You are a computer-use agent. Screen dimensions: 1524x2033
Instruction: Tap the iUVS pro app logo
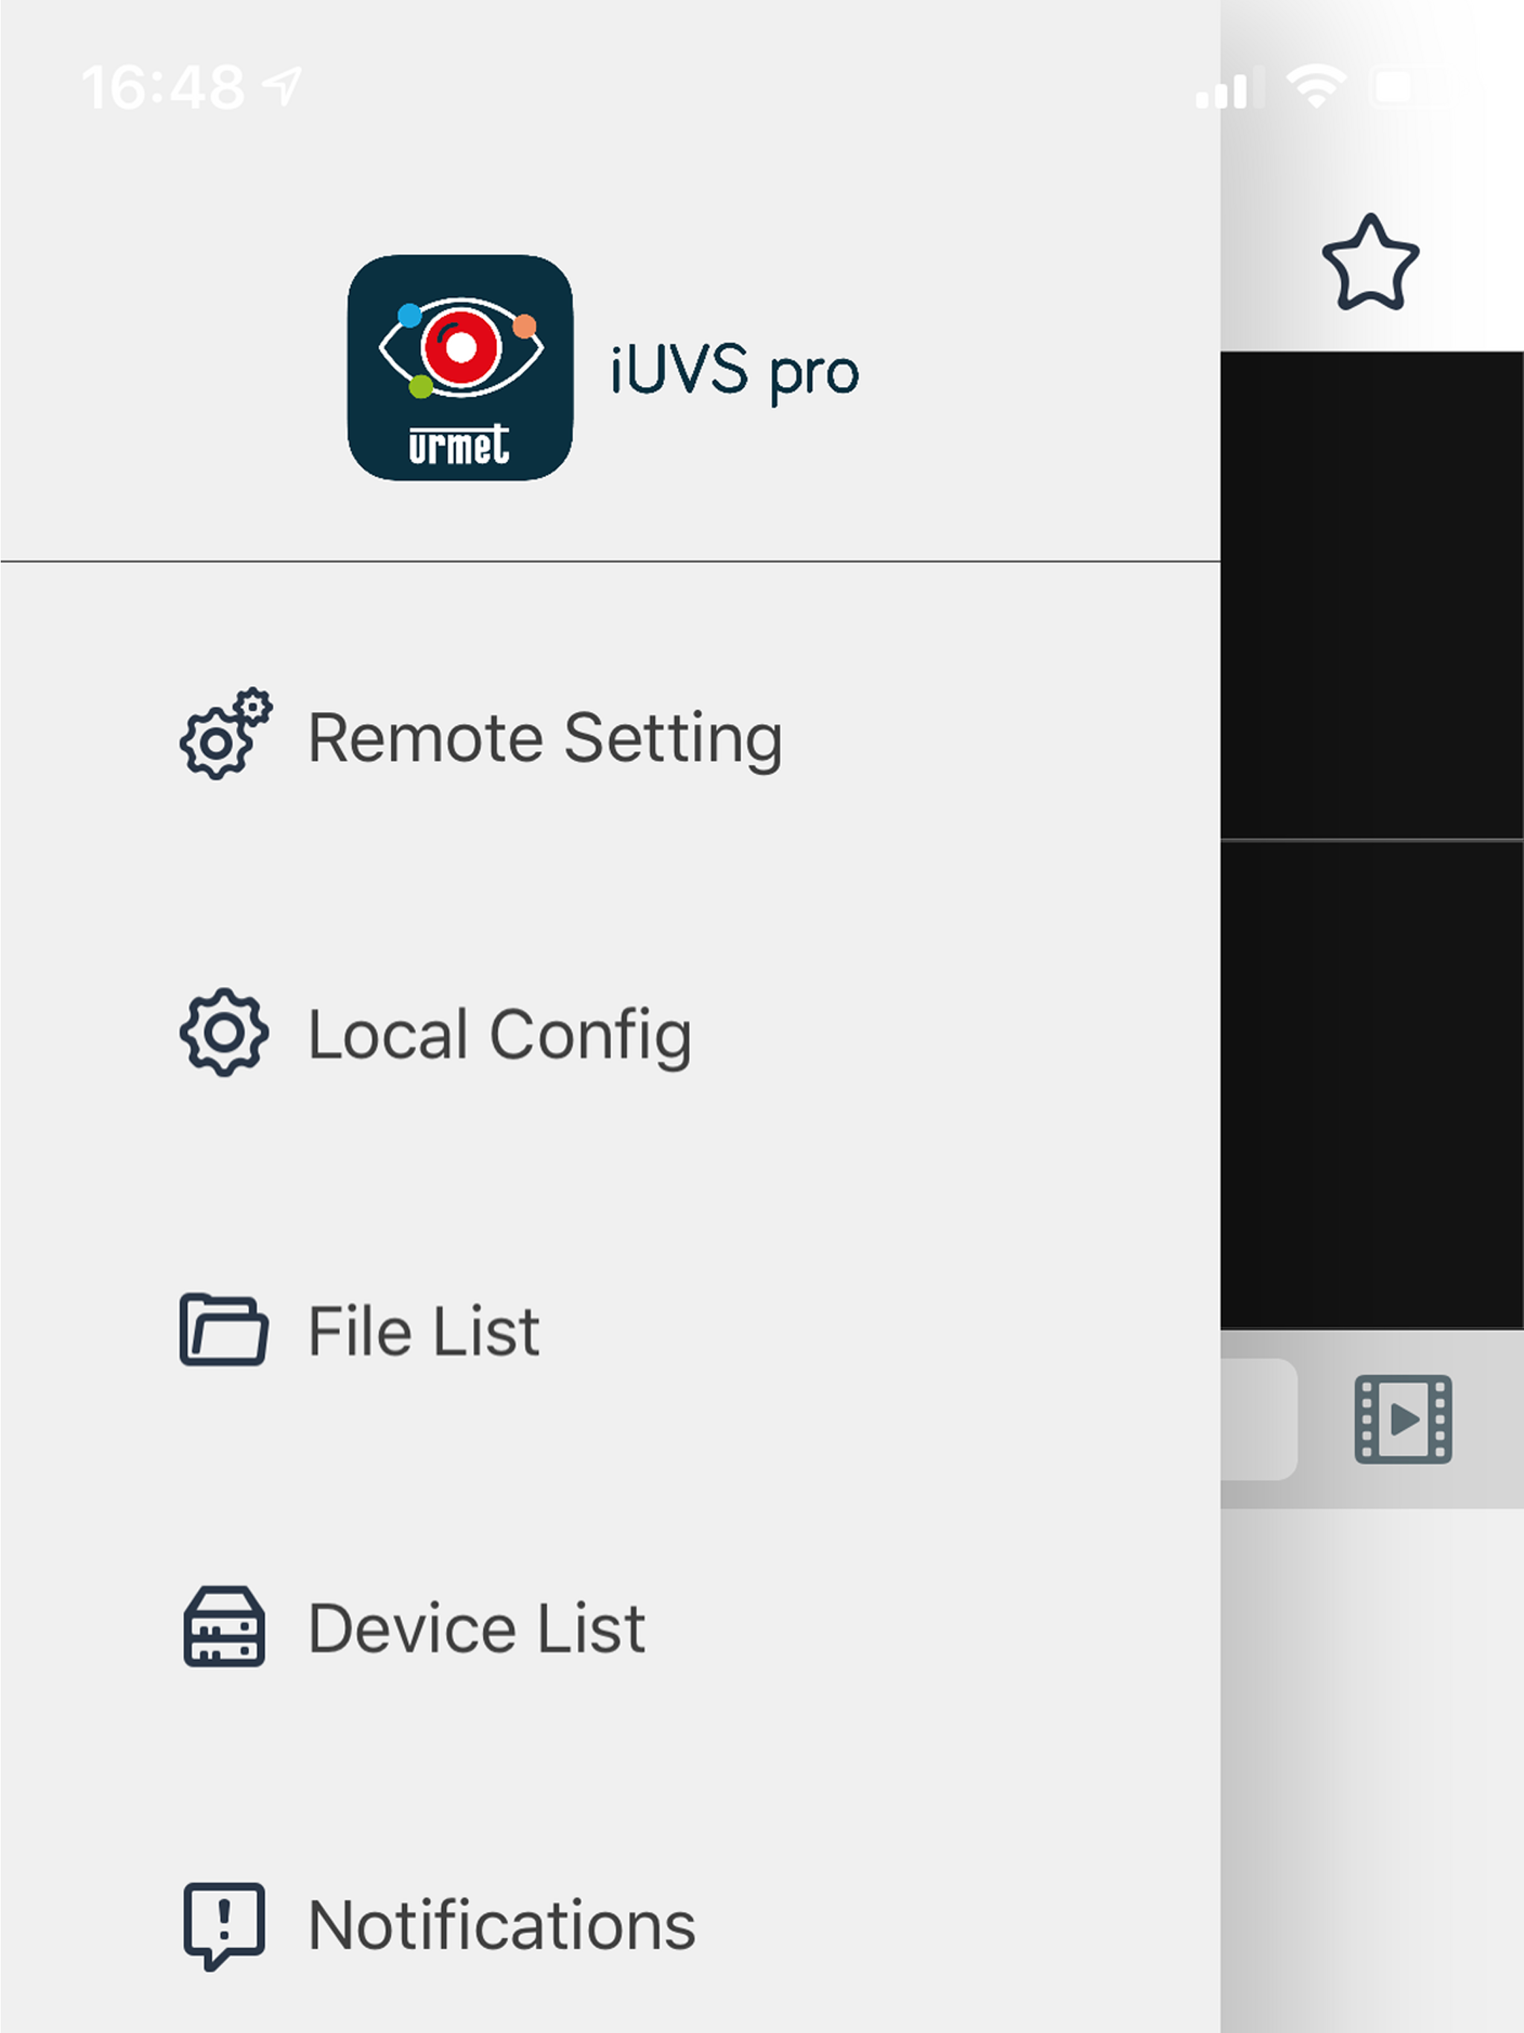pos(460,368)
